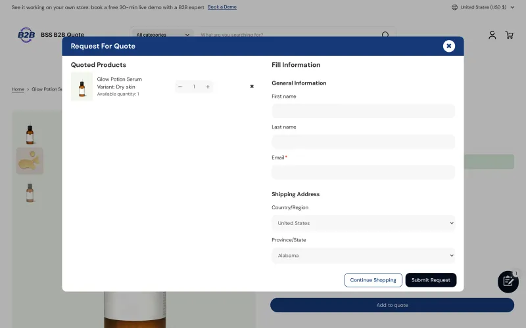Click Add to quote button
This screenshot has height=328, width=526.
coord(392,305)
